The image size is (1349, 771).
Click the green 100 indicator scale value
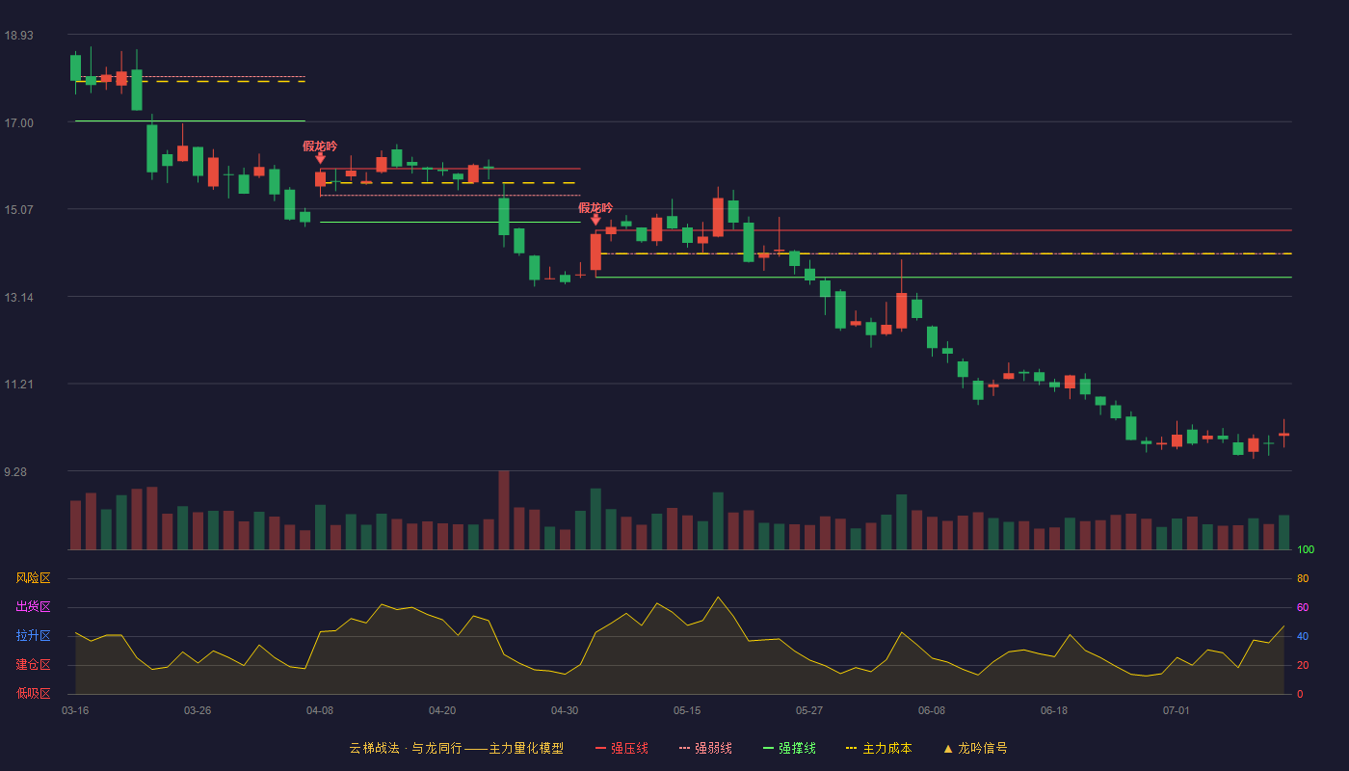pos(1306,550)
